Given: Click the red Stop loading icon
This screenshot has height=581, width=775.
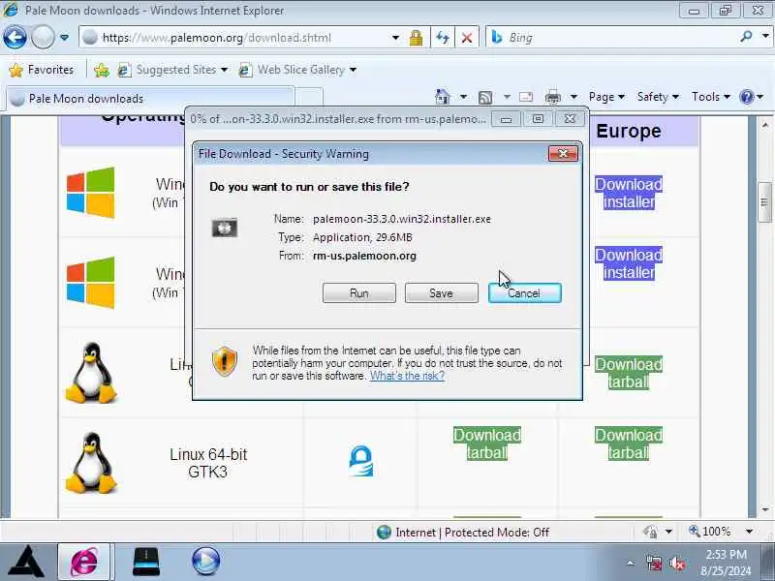Looking at the screenshot, I should click(x=467, y=38).
